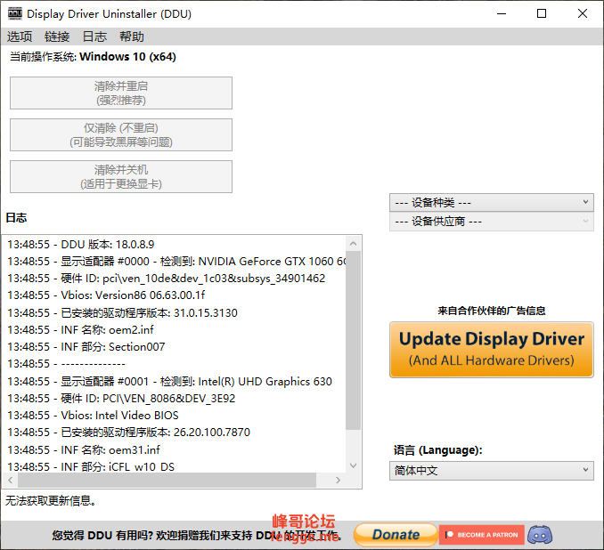Select the driver version 26.20.100.7870 line
Screen dimensions: 604x550
128,433
